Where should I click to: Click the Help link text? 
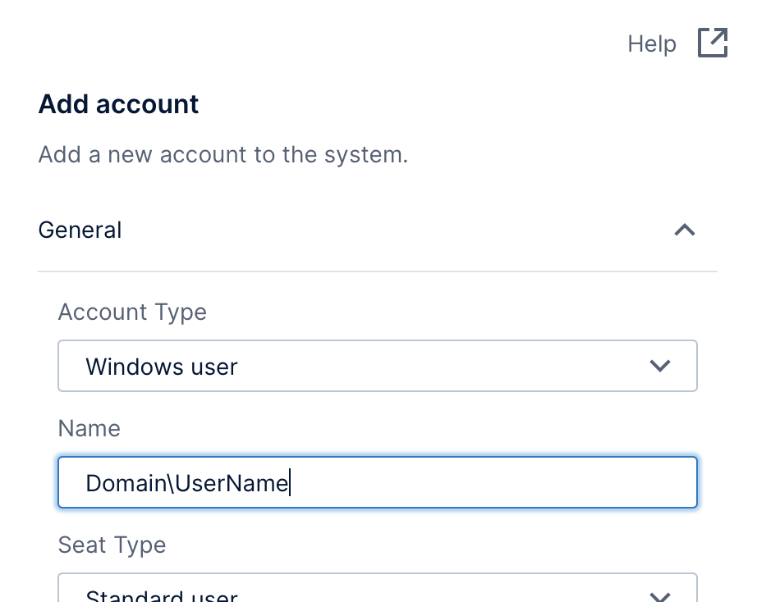coord(652,44)
